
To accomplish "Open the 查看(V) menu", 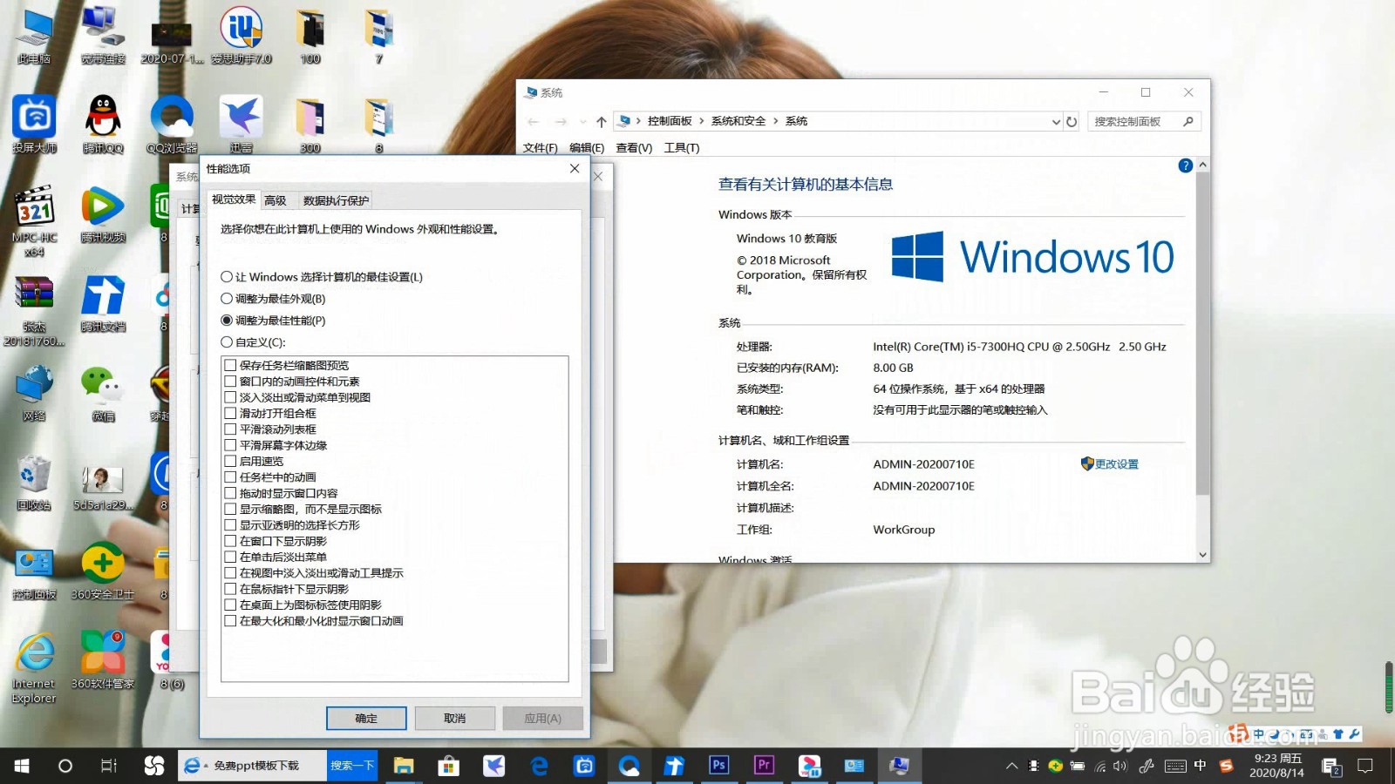I will pos(634,147).
